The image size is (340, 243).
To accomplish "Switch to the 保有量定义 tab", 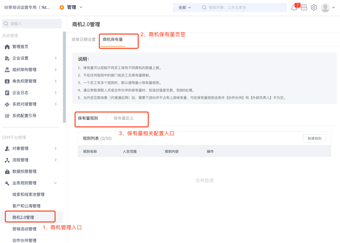I will click(x=124, y=118).
